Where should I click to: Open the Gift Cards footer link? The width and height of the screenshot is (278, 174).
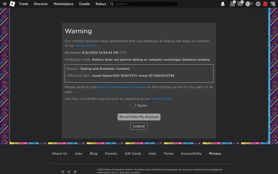click(x=133, y=154)
